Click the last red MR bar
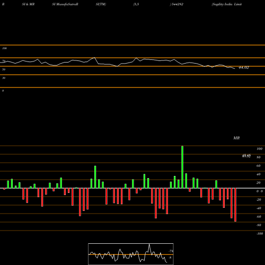This screenshot has width=265, height=265. coord(235,205)
